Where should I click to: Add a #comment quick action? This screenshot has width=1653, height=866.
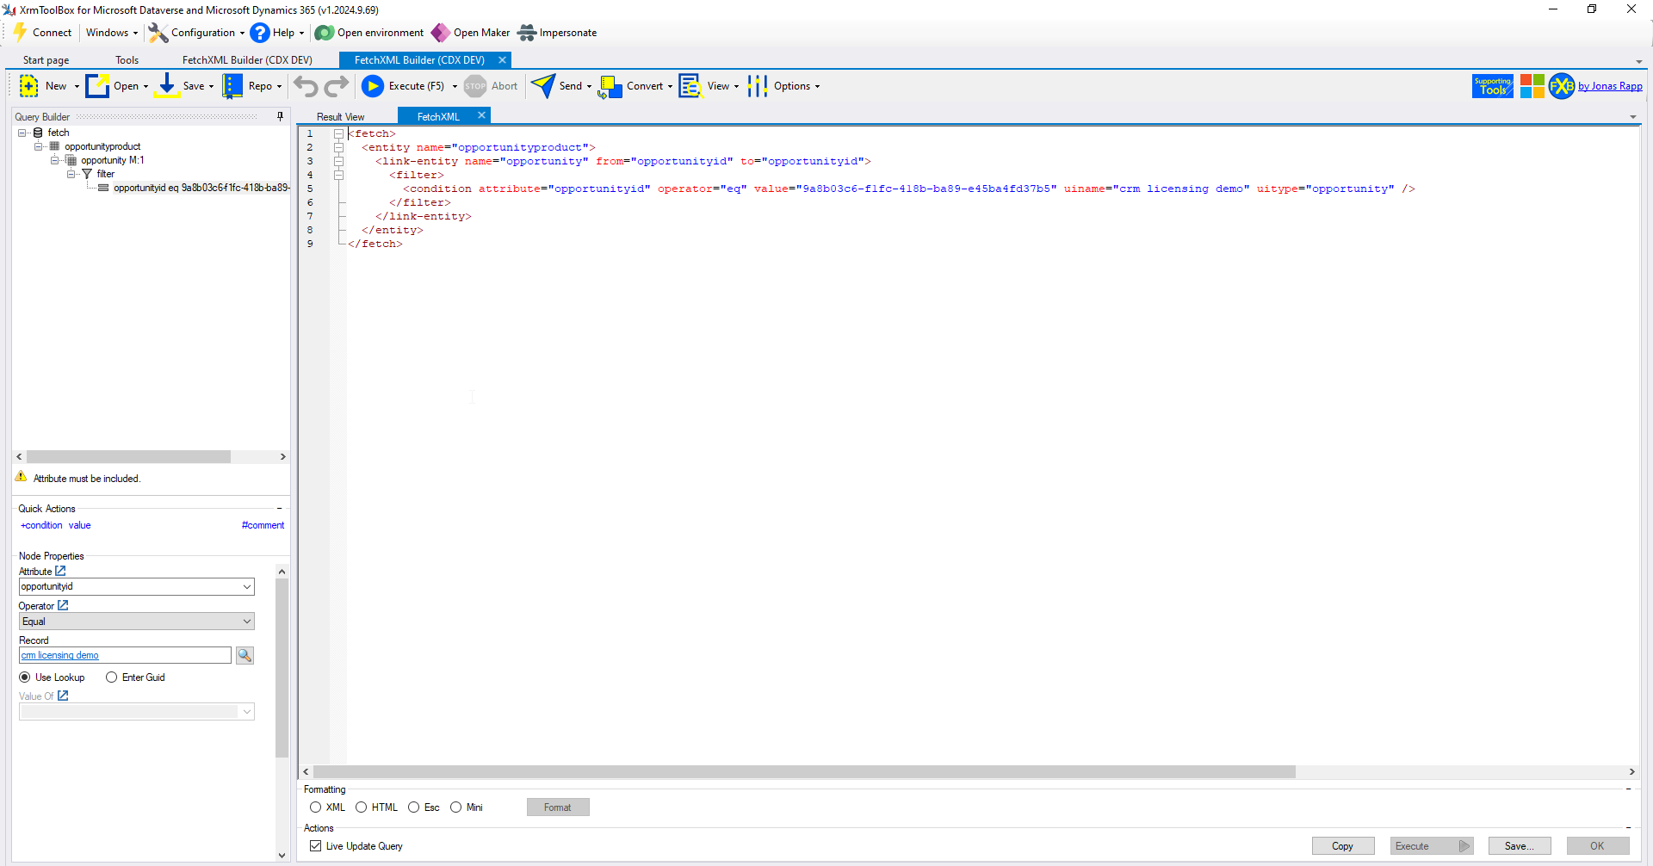[x=263, y=525]
